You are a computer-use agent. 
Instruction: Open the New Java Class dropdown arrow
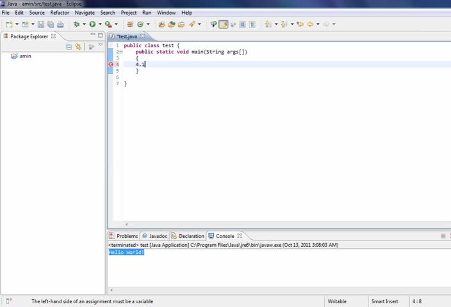click(148, 24)
